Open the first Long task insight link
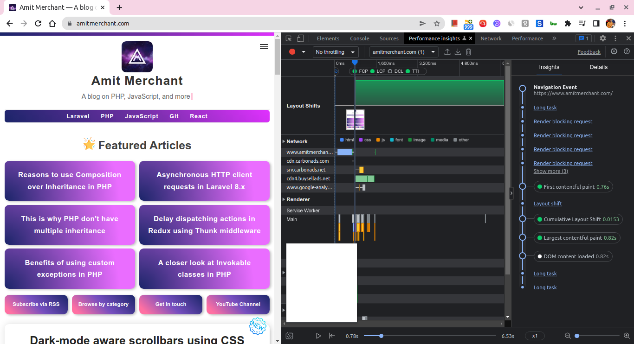Viewport: 634px width, 344px height. (545, 108)
